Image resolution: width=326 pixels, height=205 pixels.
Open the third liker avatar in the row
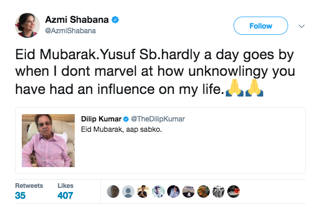[143, 192]
